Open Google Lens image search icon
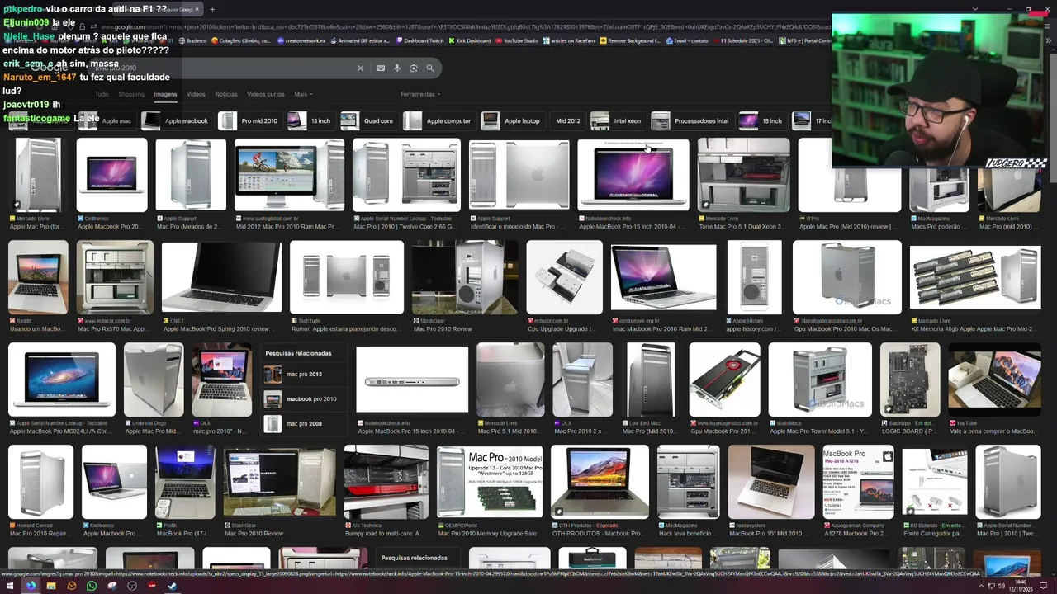 414,68
